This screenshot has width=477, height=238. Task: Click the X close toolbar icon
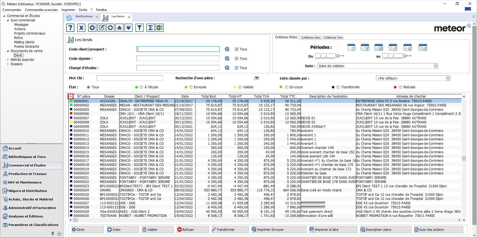[81, 28]
